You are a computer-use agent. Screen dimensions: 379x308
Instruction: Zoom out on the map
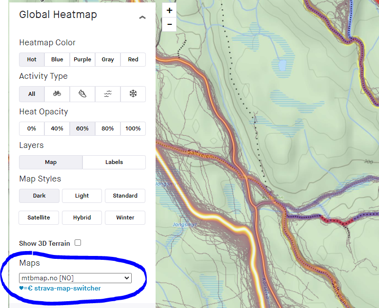[169, 24]
